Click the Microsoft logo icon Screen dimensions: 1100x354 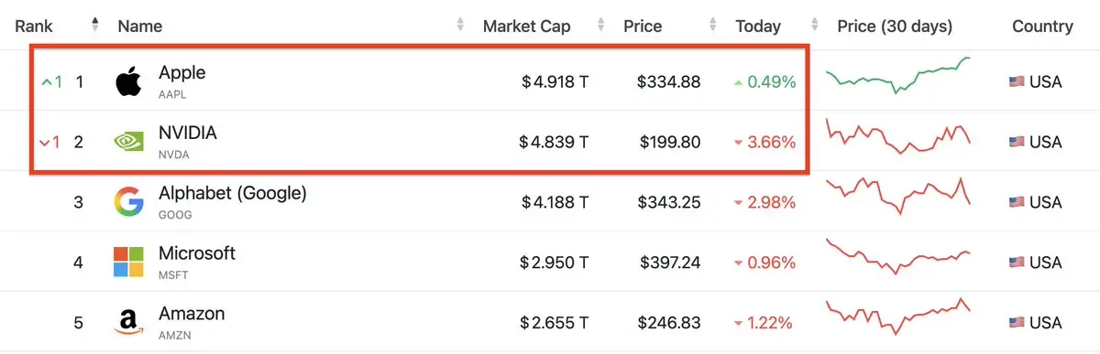(x=128, y=262)
